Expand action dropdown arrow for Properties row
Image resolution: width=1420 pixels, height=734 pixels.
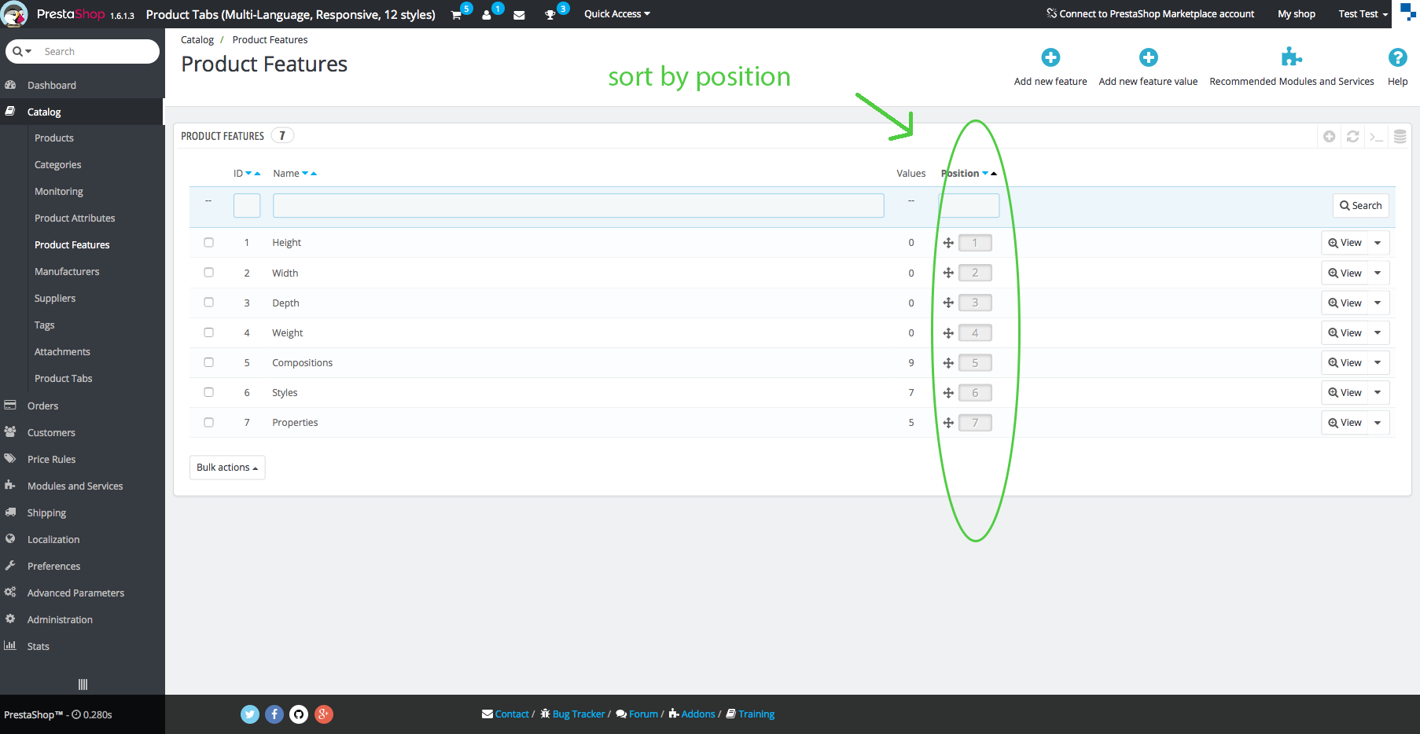1378,423
